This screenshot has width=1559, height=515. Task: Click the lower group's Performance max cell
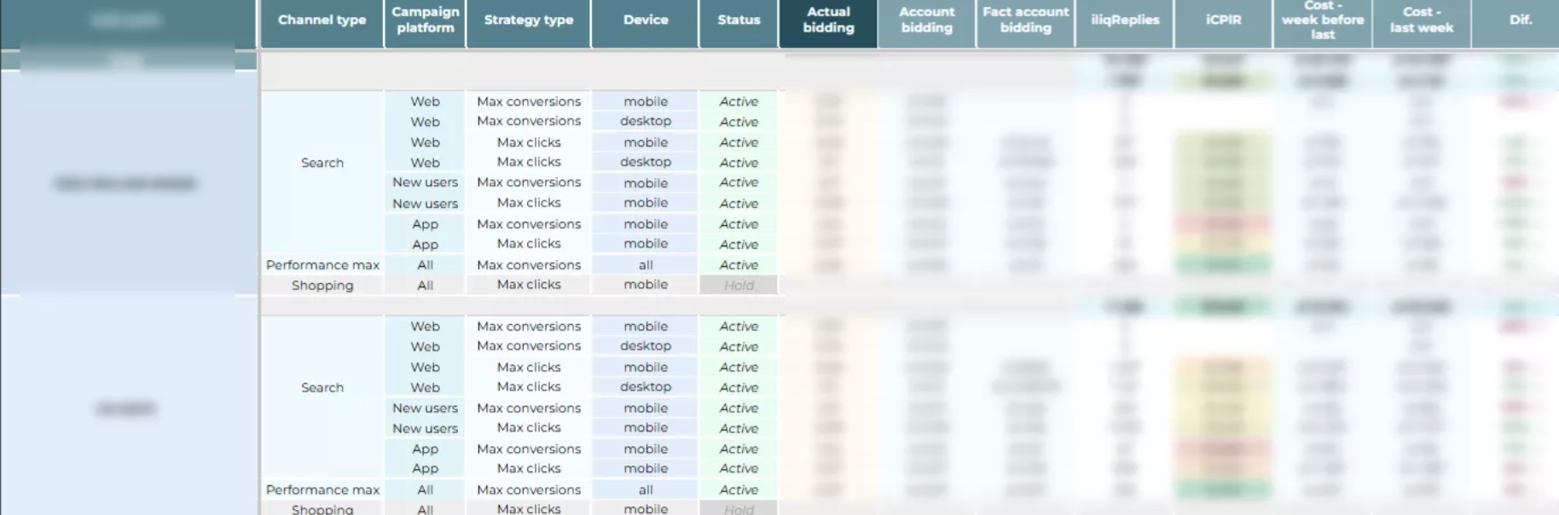[322, 490]
